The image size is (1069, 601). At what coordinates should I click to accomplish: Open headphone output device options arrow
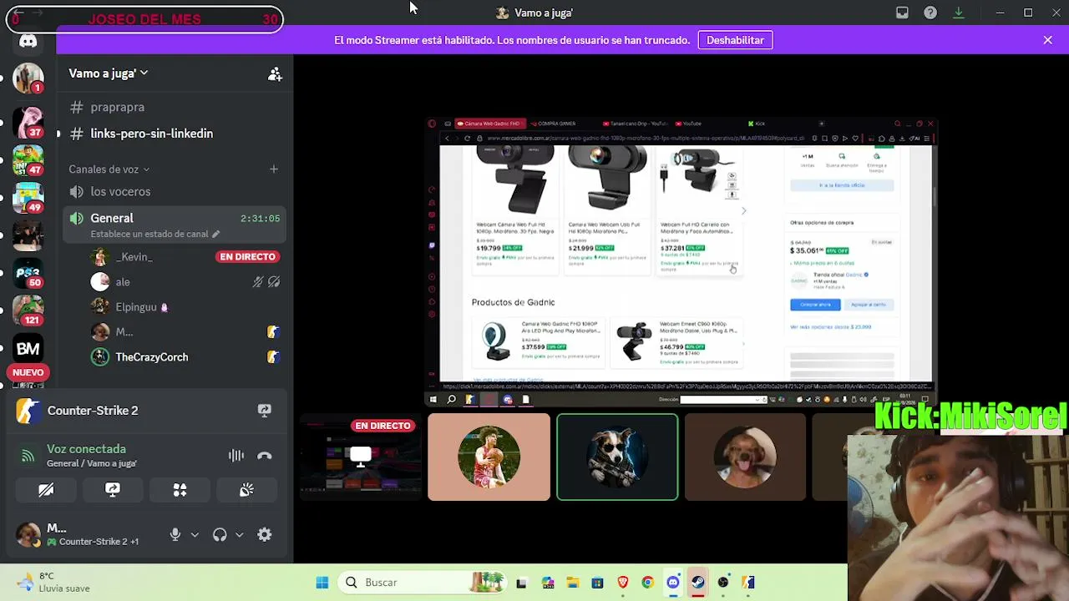239,535
